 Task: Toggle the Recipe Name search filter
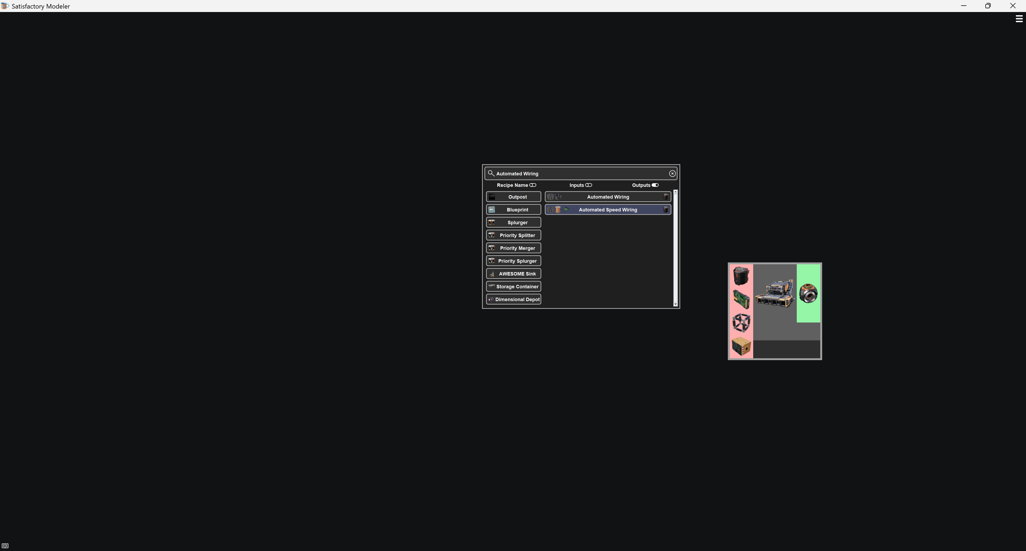point(533,185)
